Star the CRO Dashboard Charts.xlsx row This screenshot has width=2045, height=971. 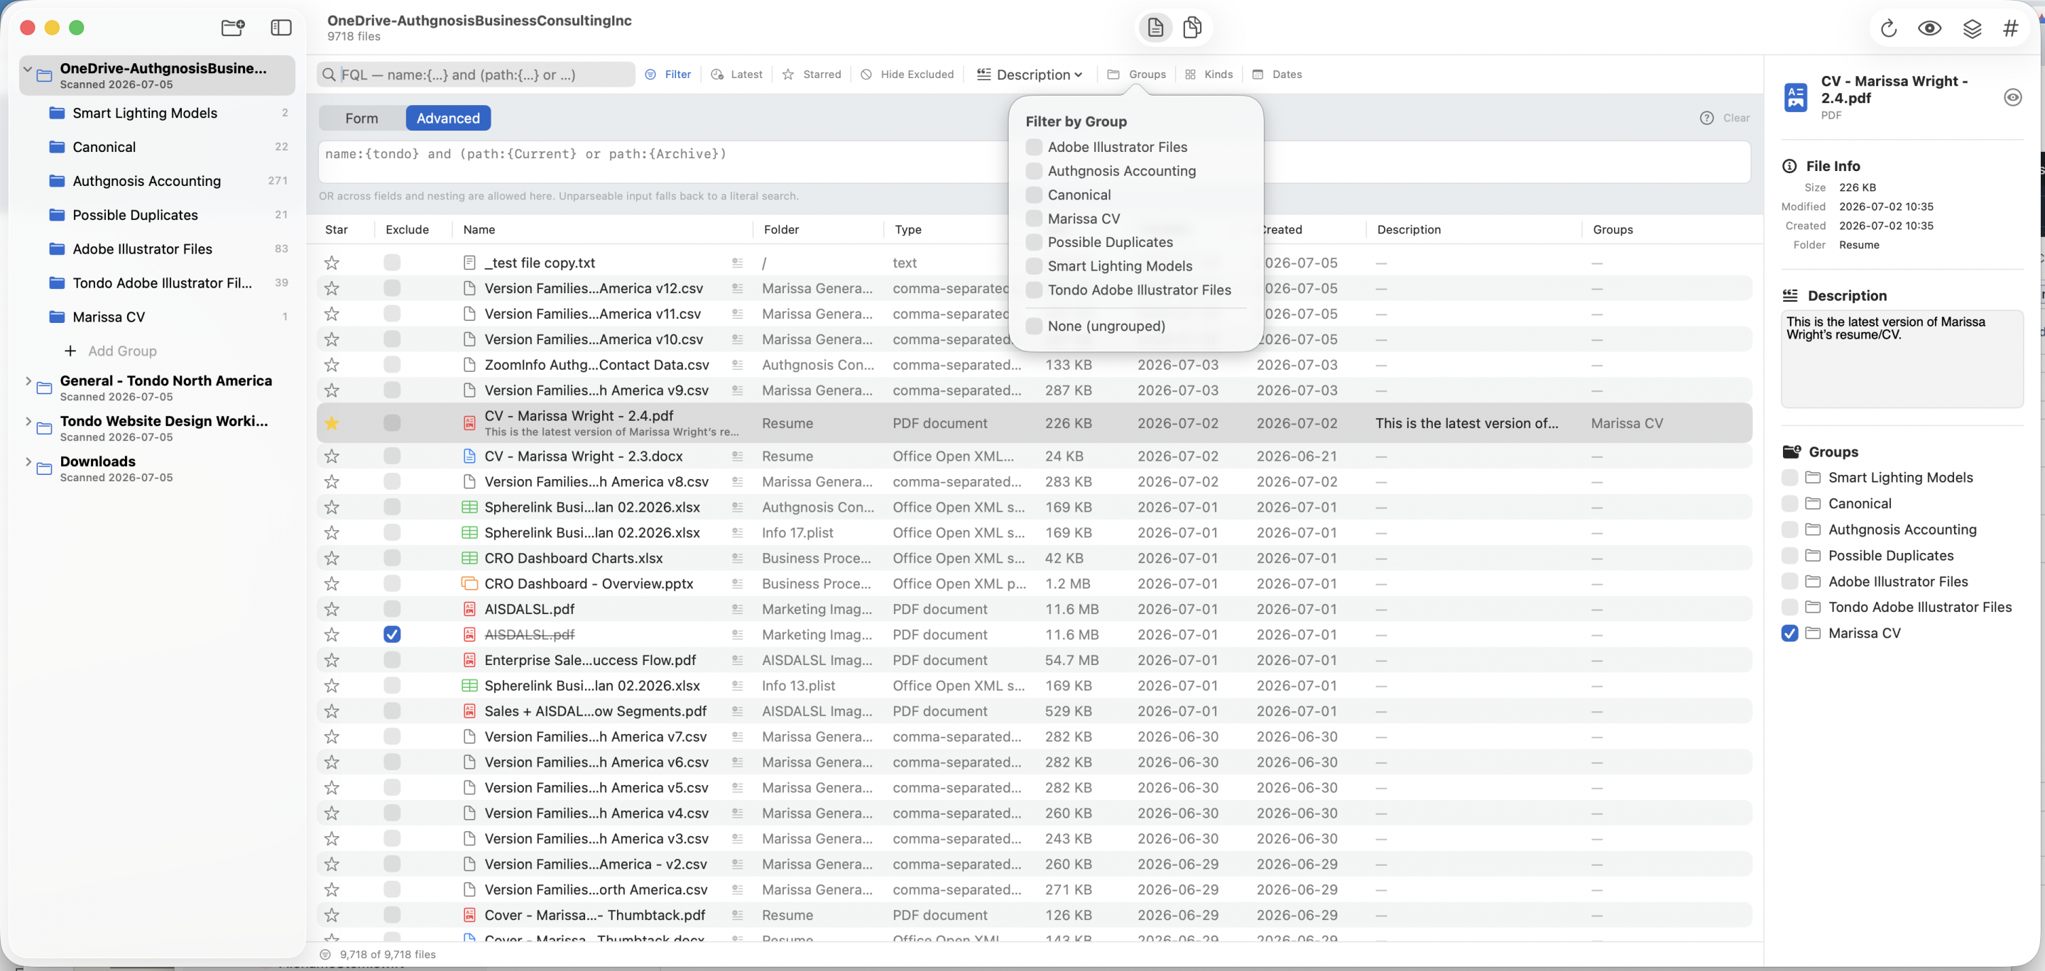(x=332, y=559)
